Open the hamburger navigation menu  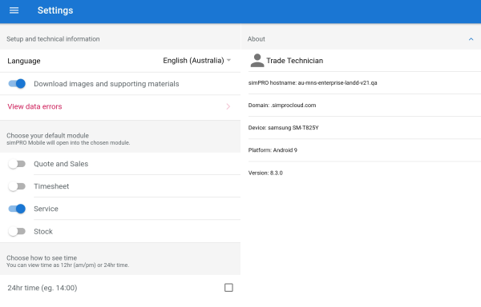point(14,10)
